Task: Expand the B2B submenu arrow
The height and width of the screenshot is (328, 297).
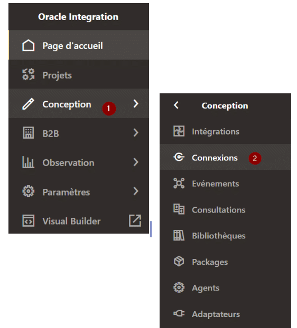Action: coord(136,132)
